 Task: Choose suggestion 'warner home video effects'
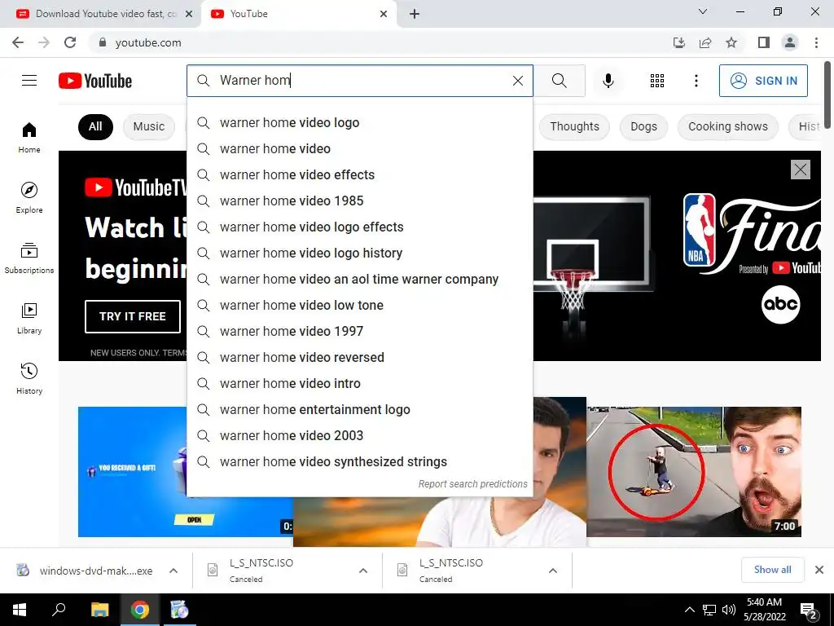359,174
